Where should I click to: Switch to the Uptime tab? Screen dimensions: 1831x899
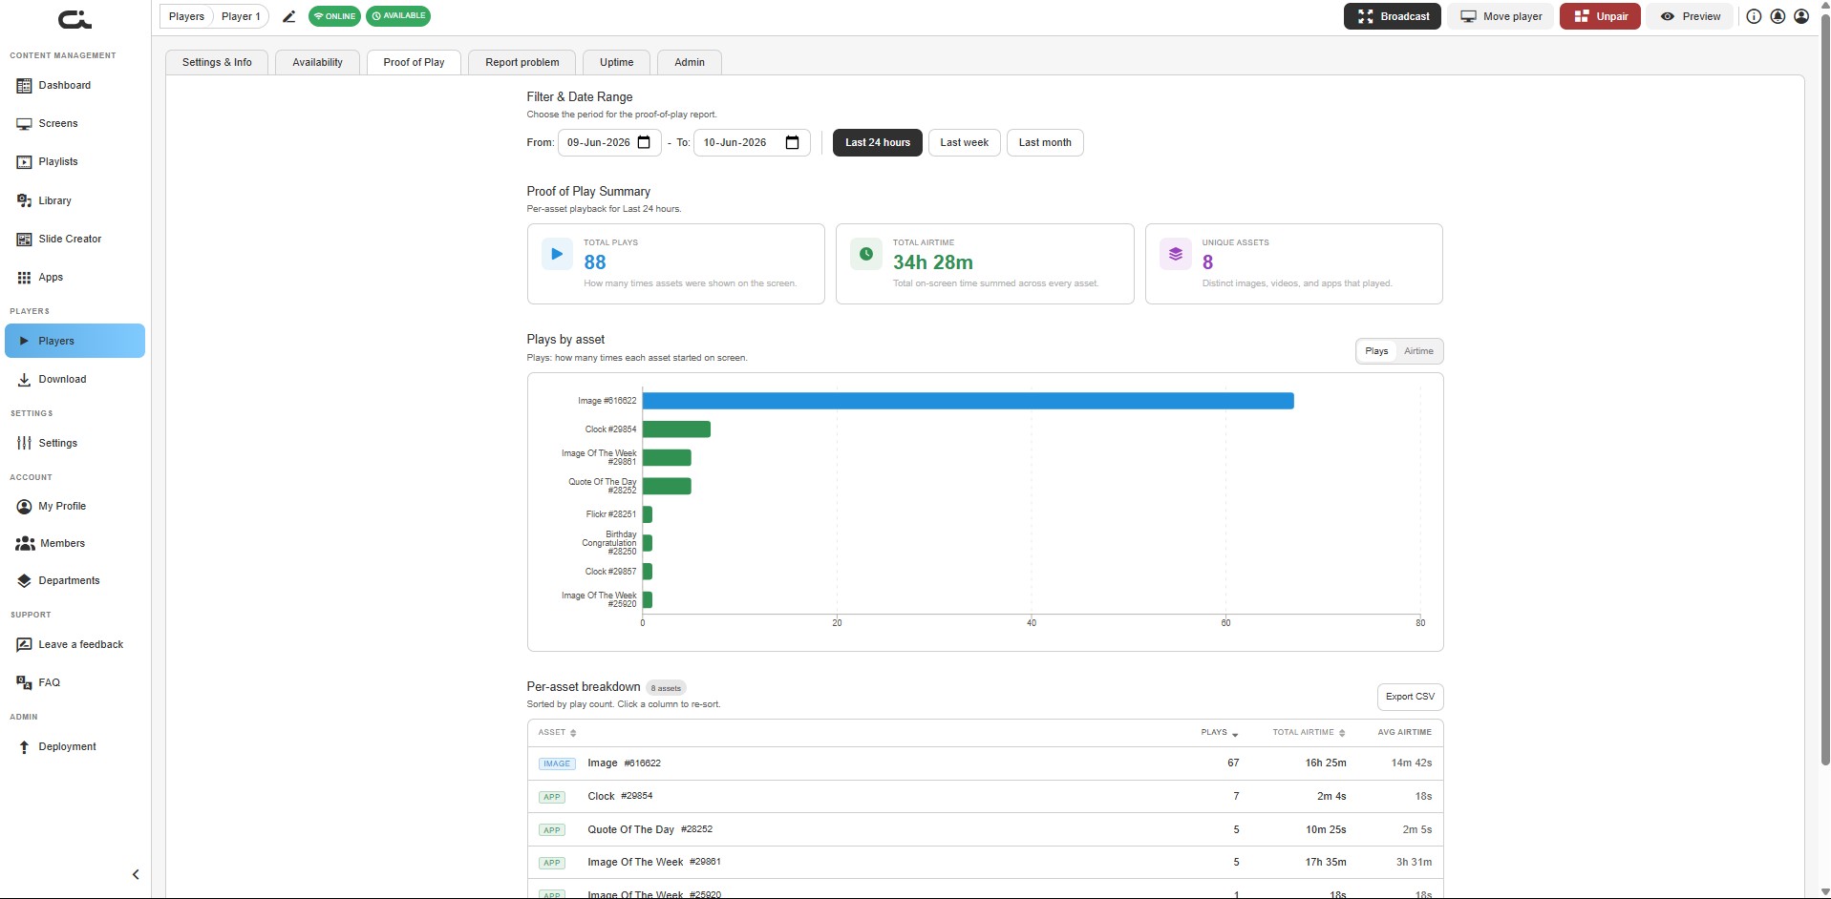pyautogui.click(x=616, y=63)
